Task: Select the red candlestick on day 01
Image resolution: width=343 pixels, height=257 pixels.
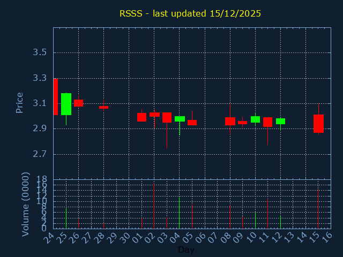Action: coord(141,117)
